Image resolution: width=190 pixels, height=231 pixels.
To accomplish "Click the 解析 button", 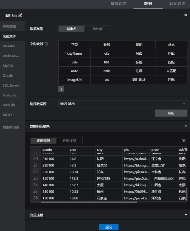I will pos(171,113).
